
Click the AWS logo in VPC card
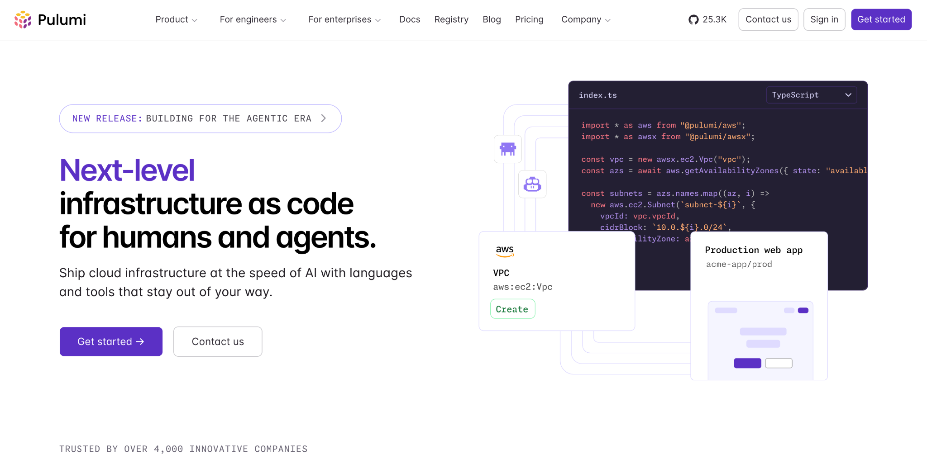[x=505, y=251]
